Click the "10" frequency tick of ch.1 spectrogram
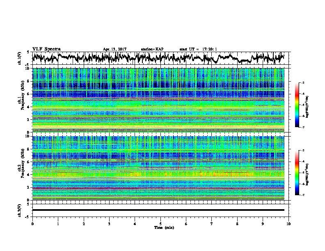 (x=27, y=68)
